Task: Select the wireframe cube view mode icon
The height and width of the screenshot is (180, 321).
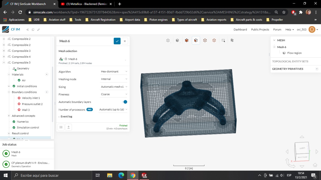Action: tap(168, 40)
